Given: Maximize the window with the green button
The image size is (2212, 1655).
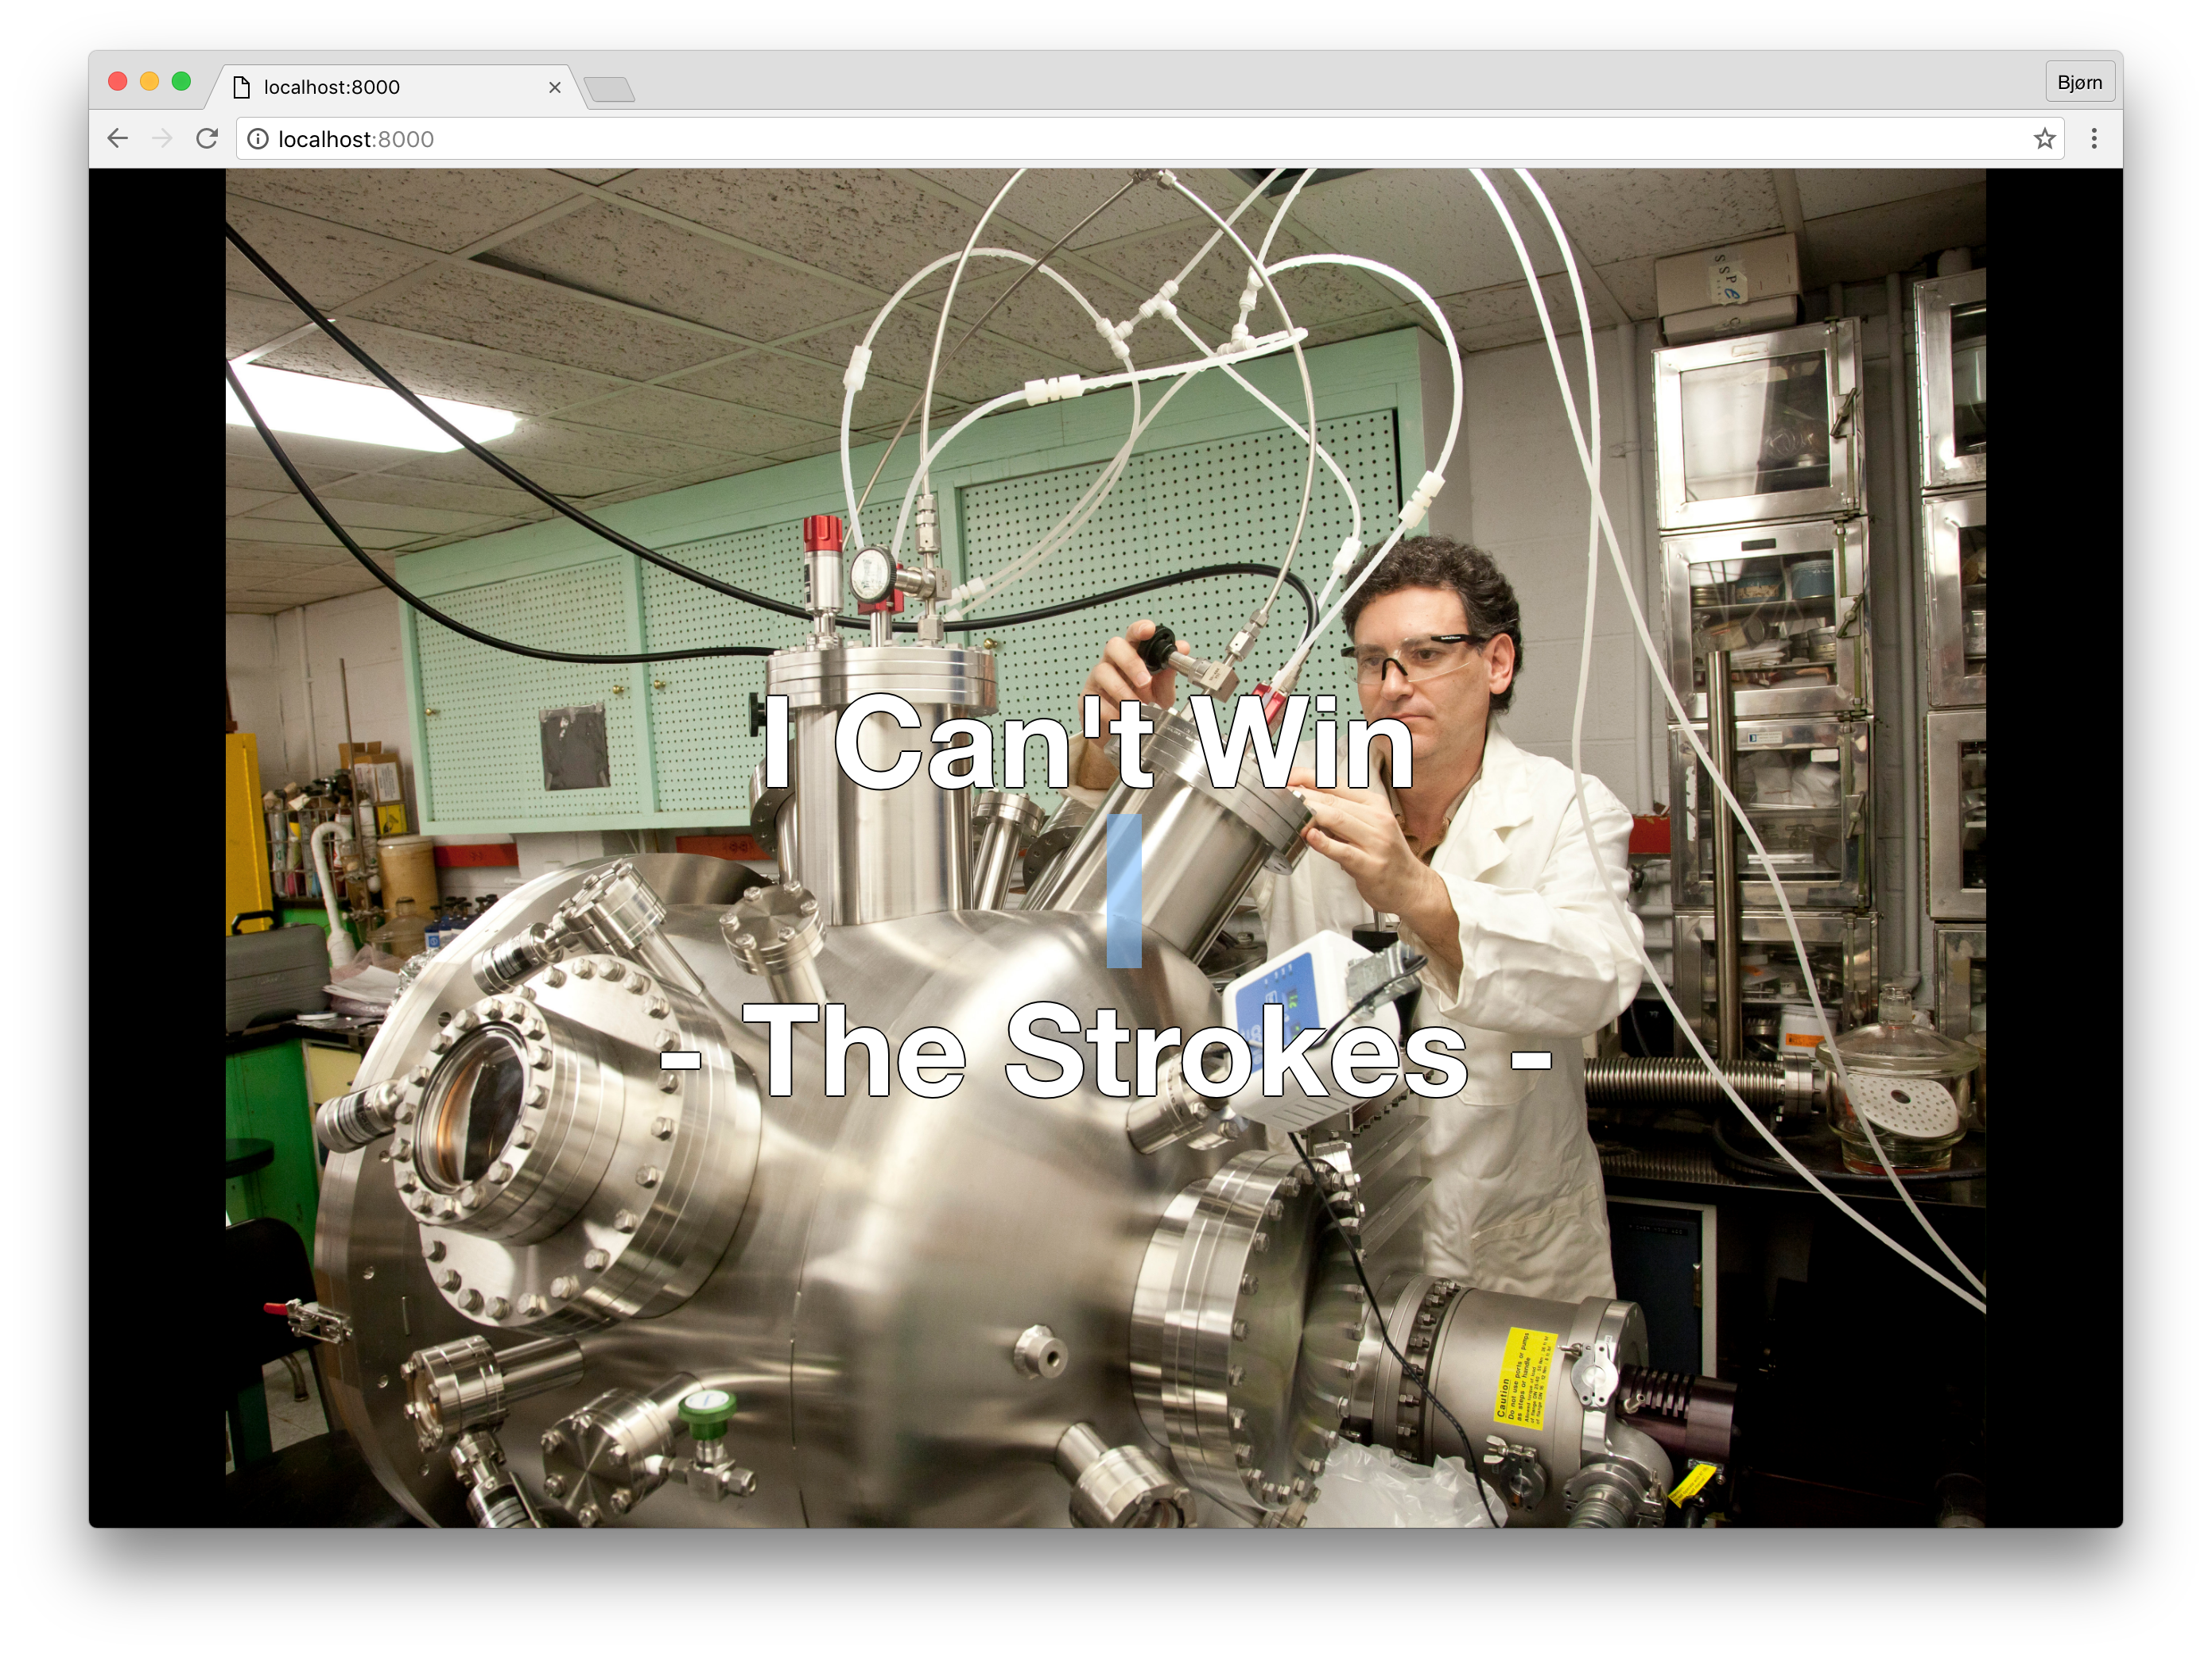Looking at the screenshot, I should click(x=181, y=82).
